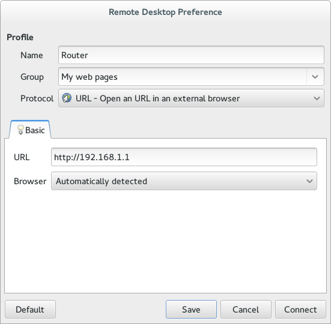Click into the URL field with http://192.168.1.1
The width and height of the screenshot is (331, 324).
184,157
